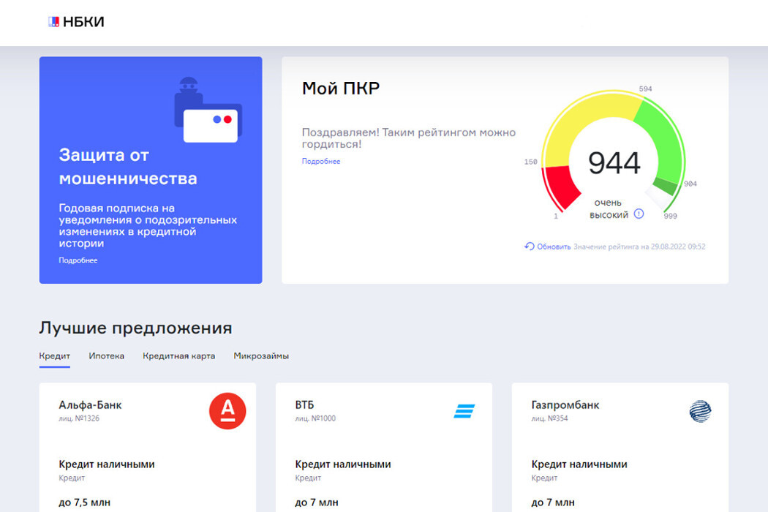
Task: Click the ВТБ offer name
Action: (x=304, y=405)
